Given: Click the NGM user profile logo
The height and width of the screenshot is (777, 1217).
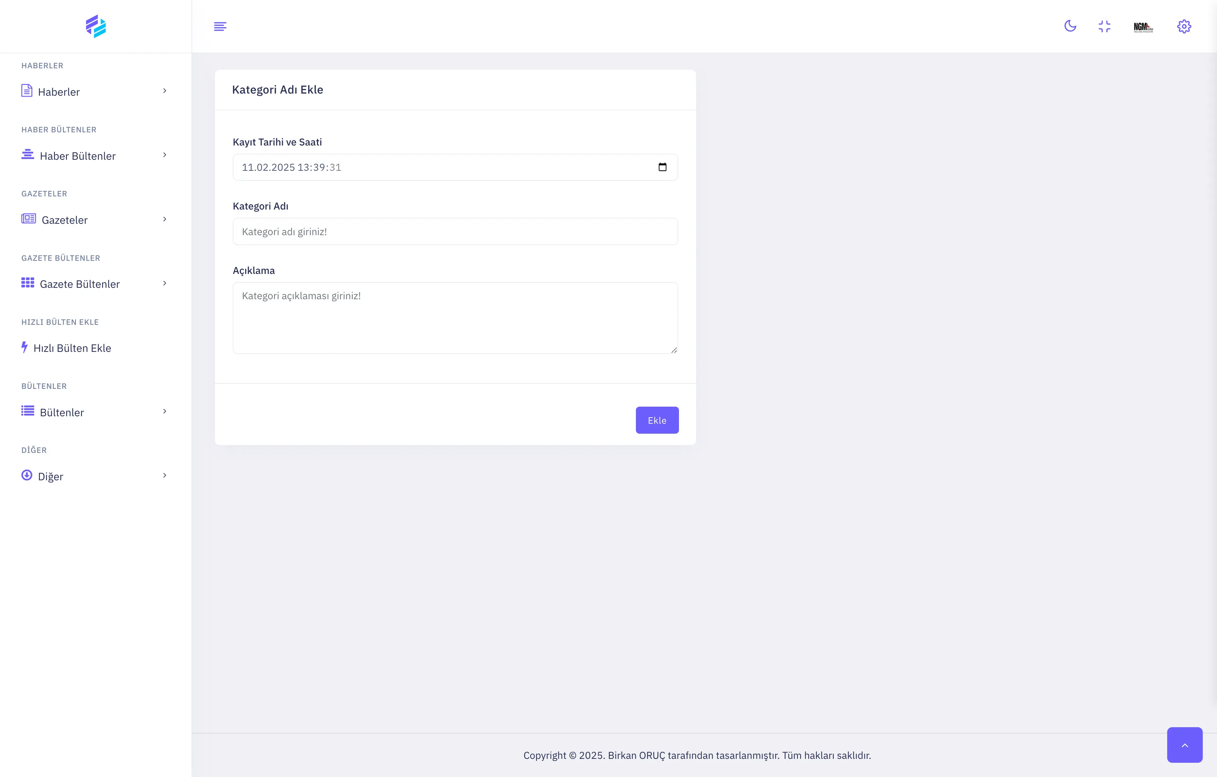Looking at the screenshot, I should coord(1143,27).
